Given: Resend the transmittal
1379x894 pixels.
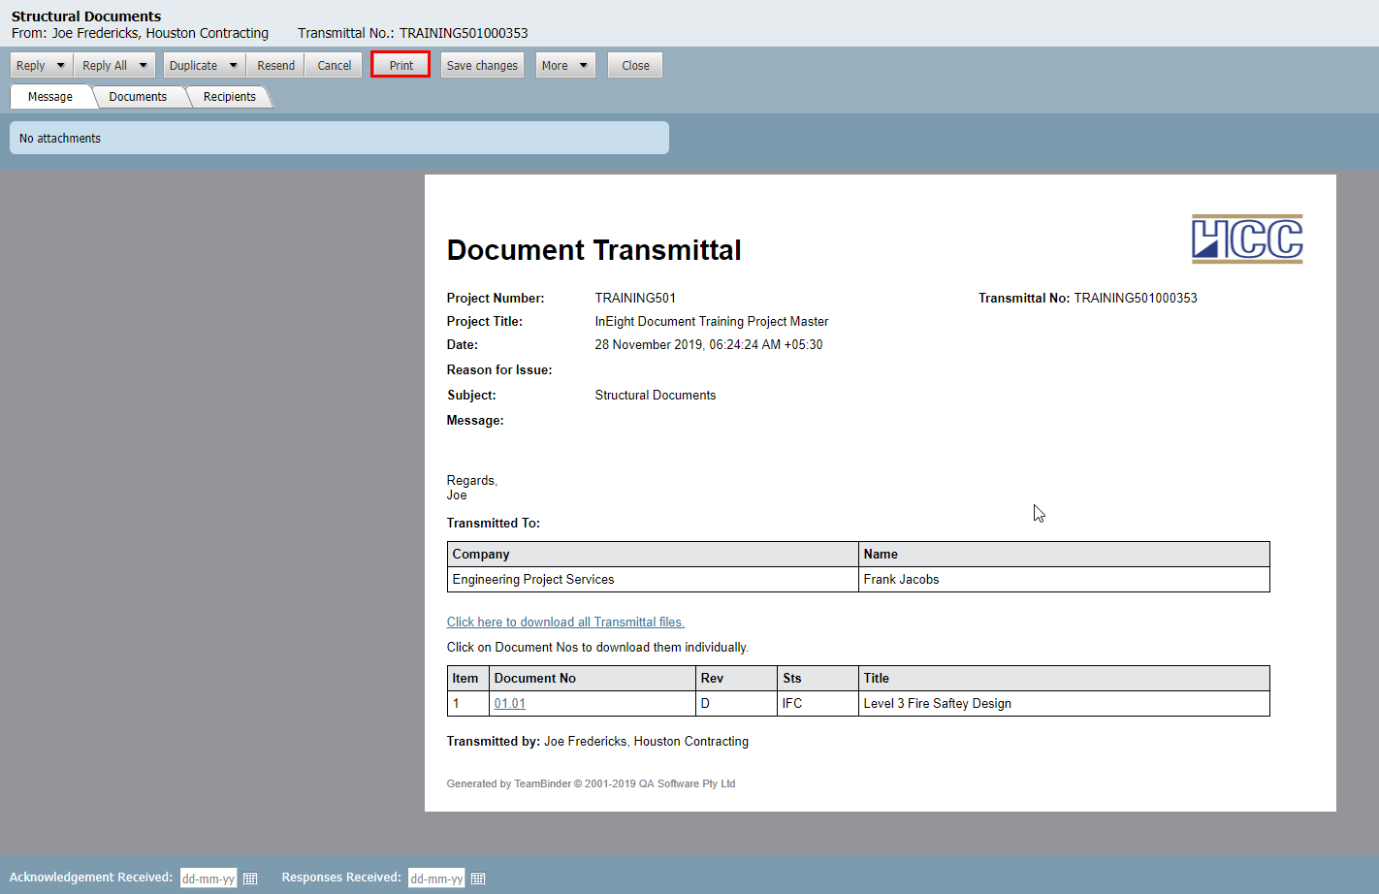Looking at the screenshot, I should pos(275,66).
